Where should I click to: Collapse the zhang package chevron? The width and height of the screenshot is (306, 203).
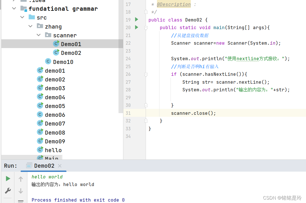pos(30,26)
